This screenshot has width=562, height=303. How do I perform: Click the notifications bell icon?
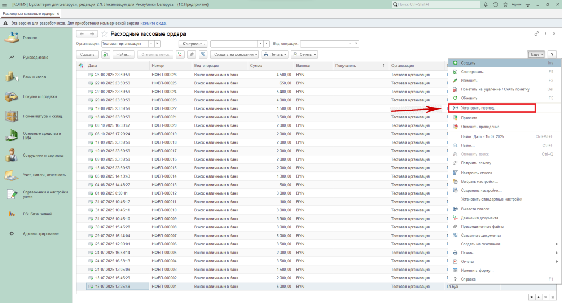pos(486,4)
